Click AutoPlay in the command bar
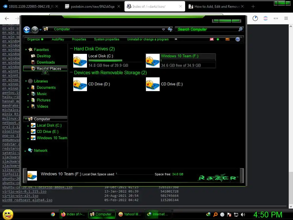 coord(58,39)
